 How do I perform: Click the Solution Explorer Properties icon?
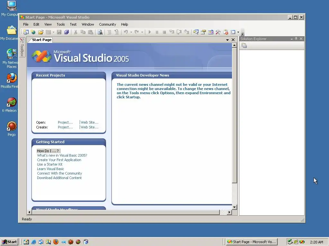(244, 45)
